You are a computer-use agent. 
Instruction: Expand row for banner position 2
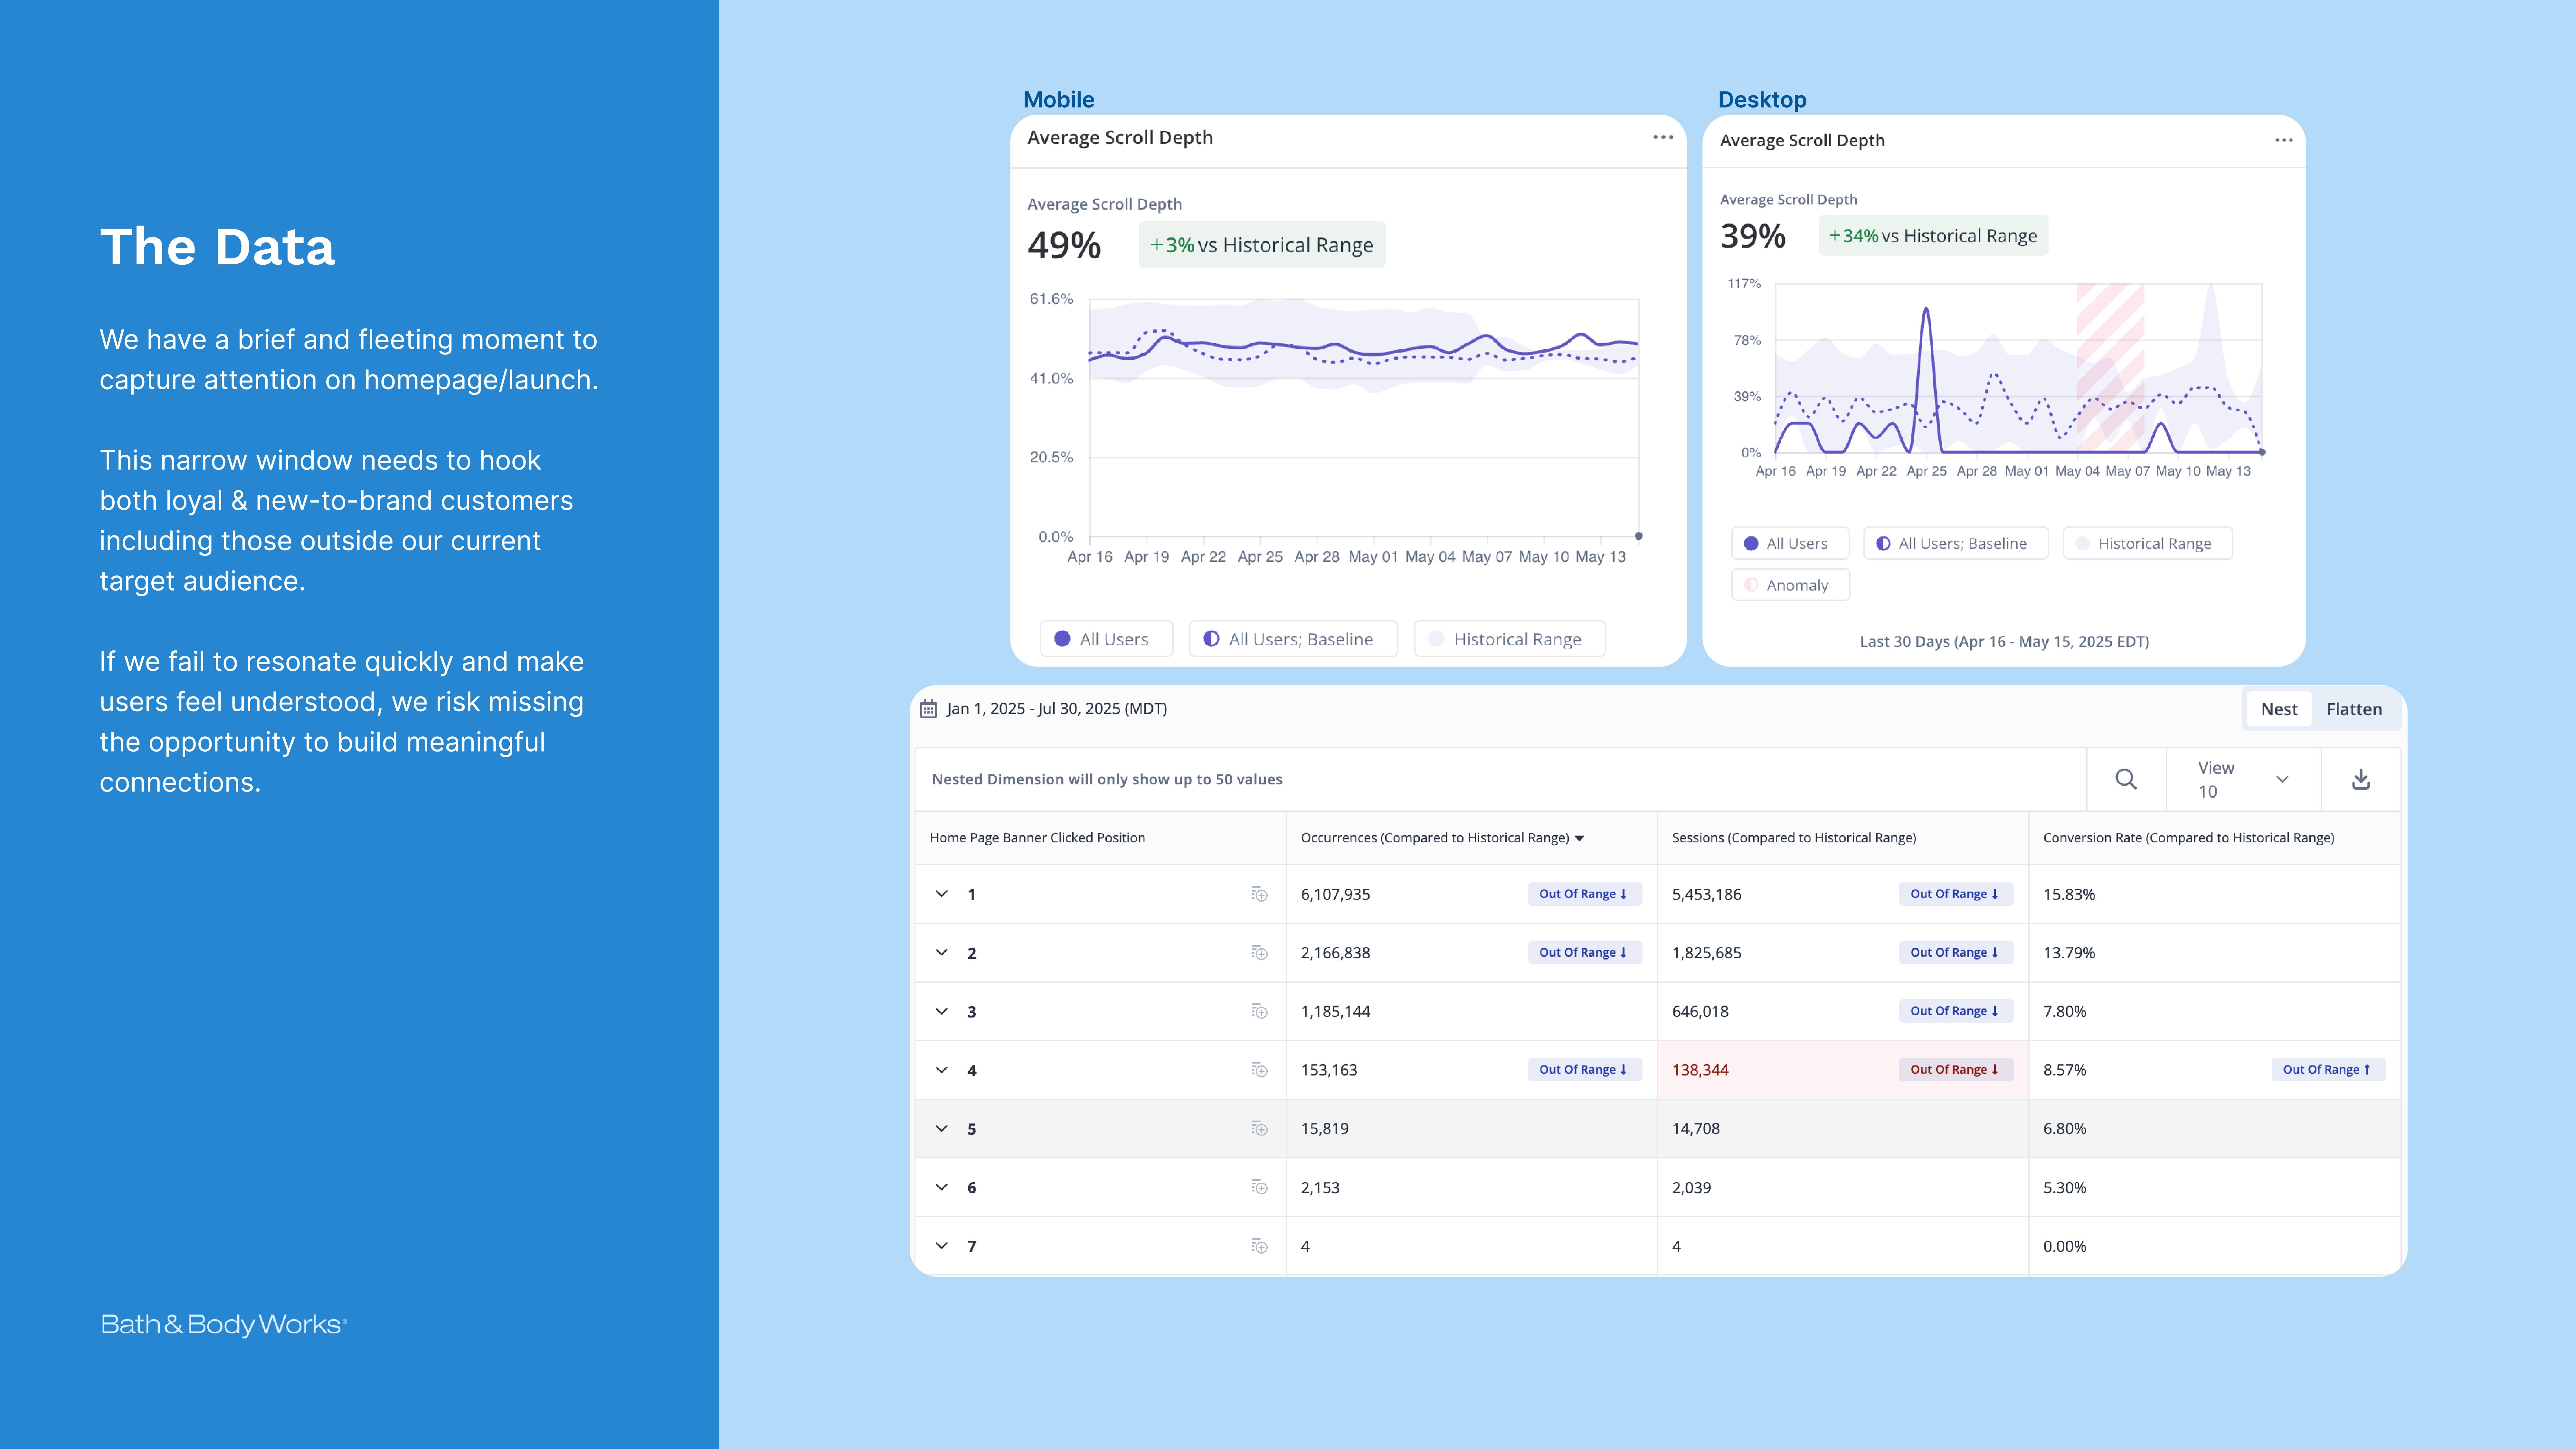[941, 952]
